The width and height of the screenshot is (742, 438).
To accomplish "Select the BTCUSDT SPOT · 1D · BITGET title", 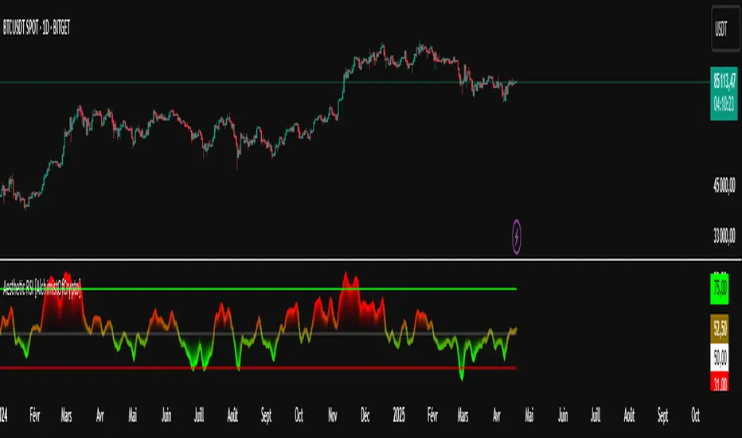I will point(37,28).
